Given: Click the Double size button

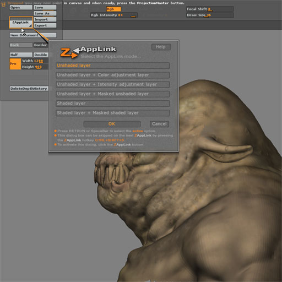Looking at the screenshot, I should 41,55.
